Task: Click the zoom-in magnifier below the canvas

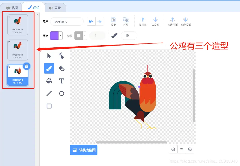Action: 190,149
